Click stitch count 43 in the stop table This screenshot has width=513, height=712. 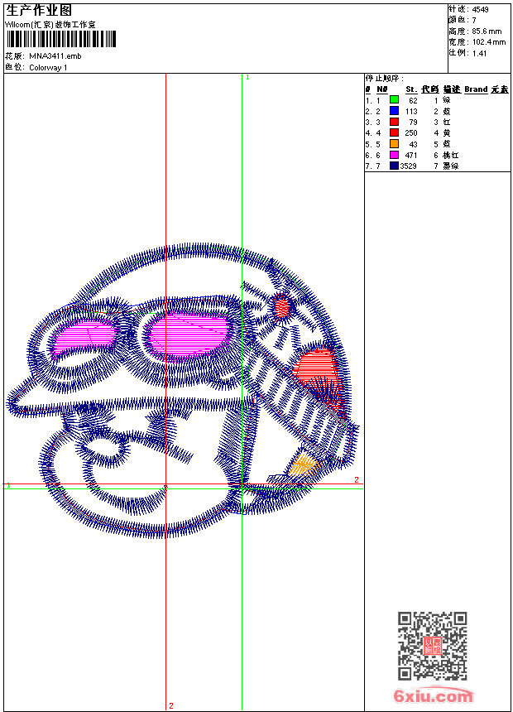[x=413, y=144]
